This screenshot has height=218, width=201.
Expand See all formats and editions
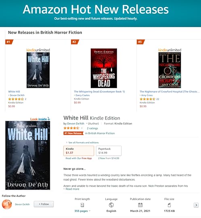(82, 143)
